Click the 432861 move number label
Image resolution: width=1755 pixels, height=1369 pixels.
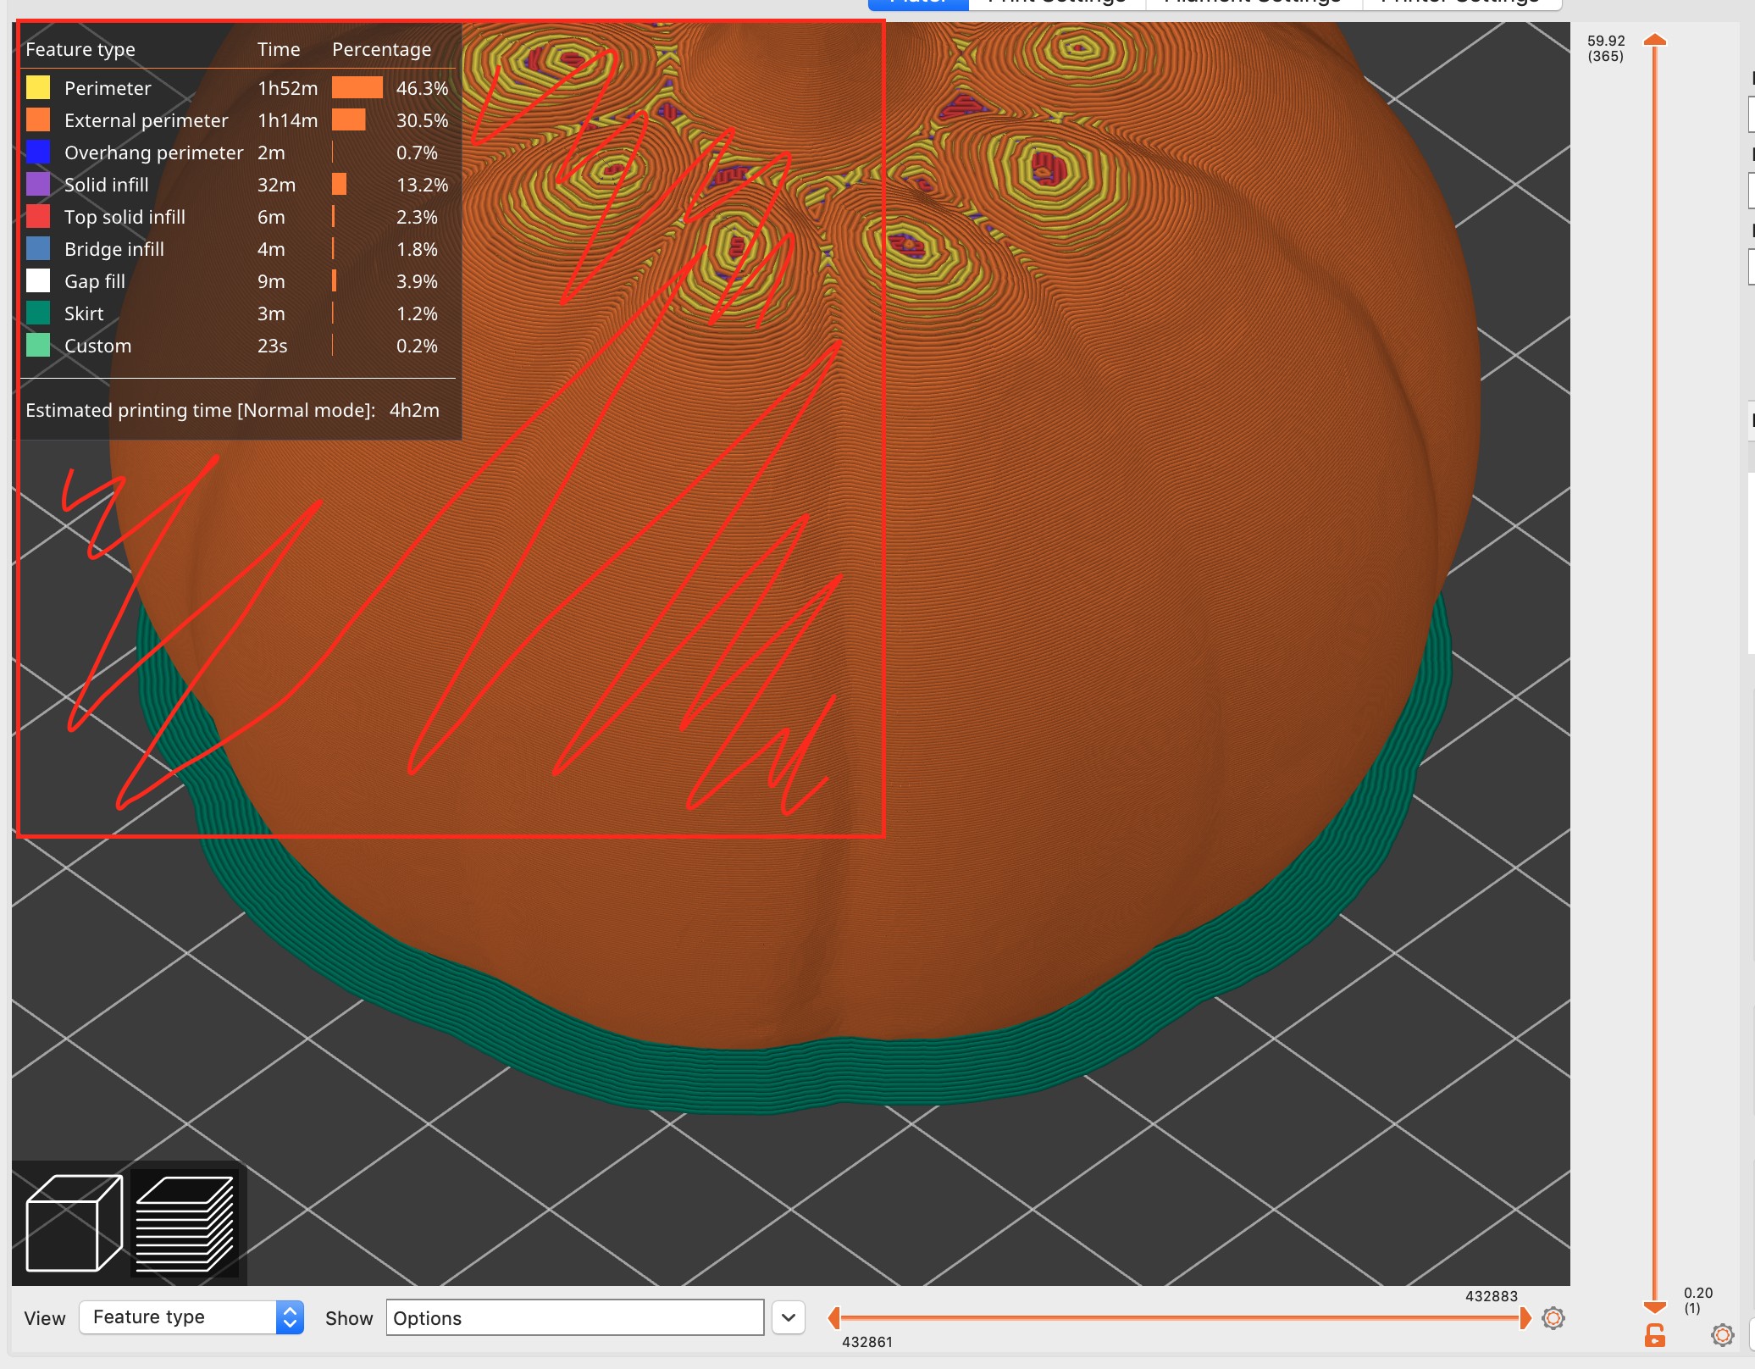click(867, 1342)
